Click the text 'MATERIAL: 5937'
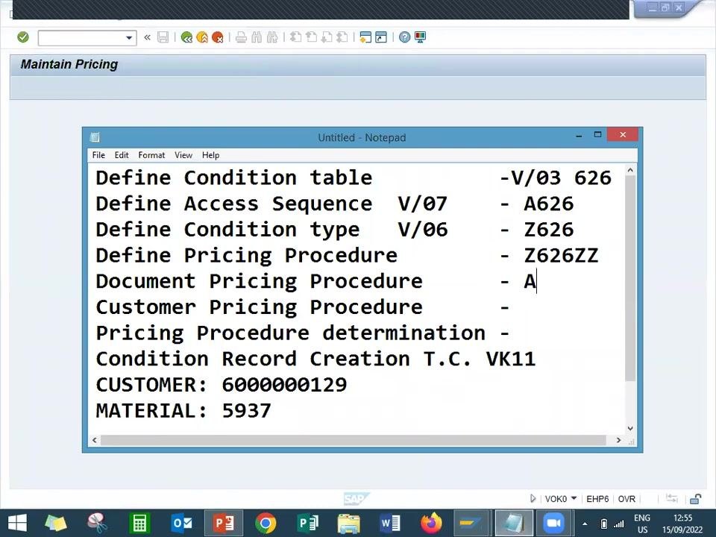 183,411
